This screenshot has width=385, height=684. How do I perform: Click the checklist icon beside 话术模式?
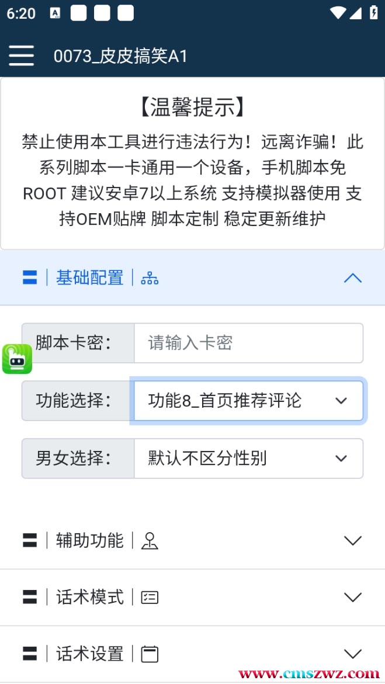[x=150, y=597]
